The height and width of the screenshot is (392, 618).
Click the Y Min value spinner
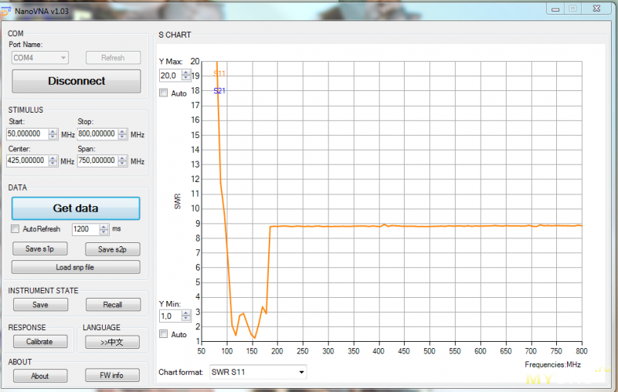pyautogui.click(x=186, y=316)
